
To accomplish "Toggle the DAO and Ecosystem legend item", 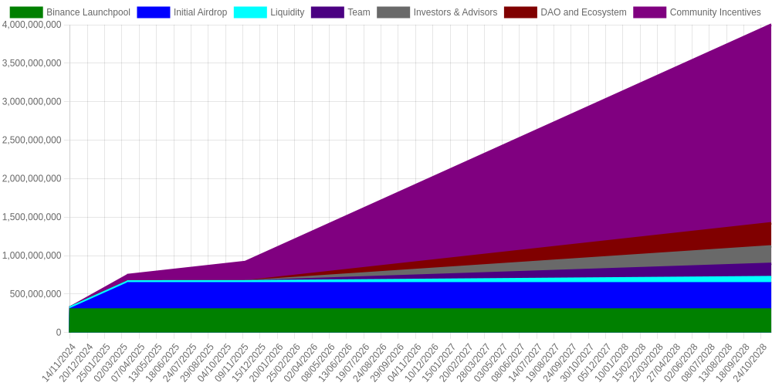I will click(x=565, y=12).
